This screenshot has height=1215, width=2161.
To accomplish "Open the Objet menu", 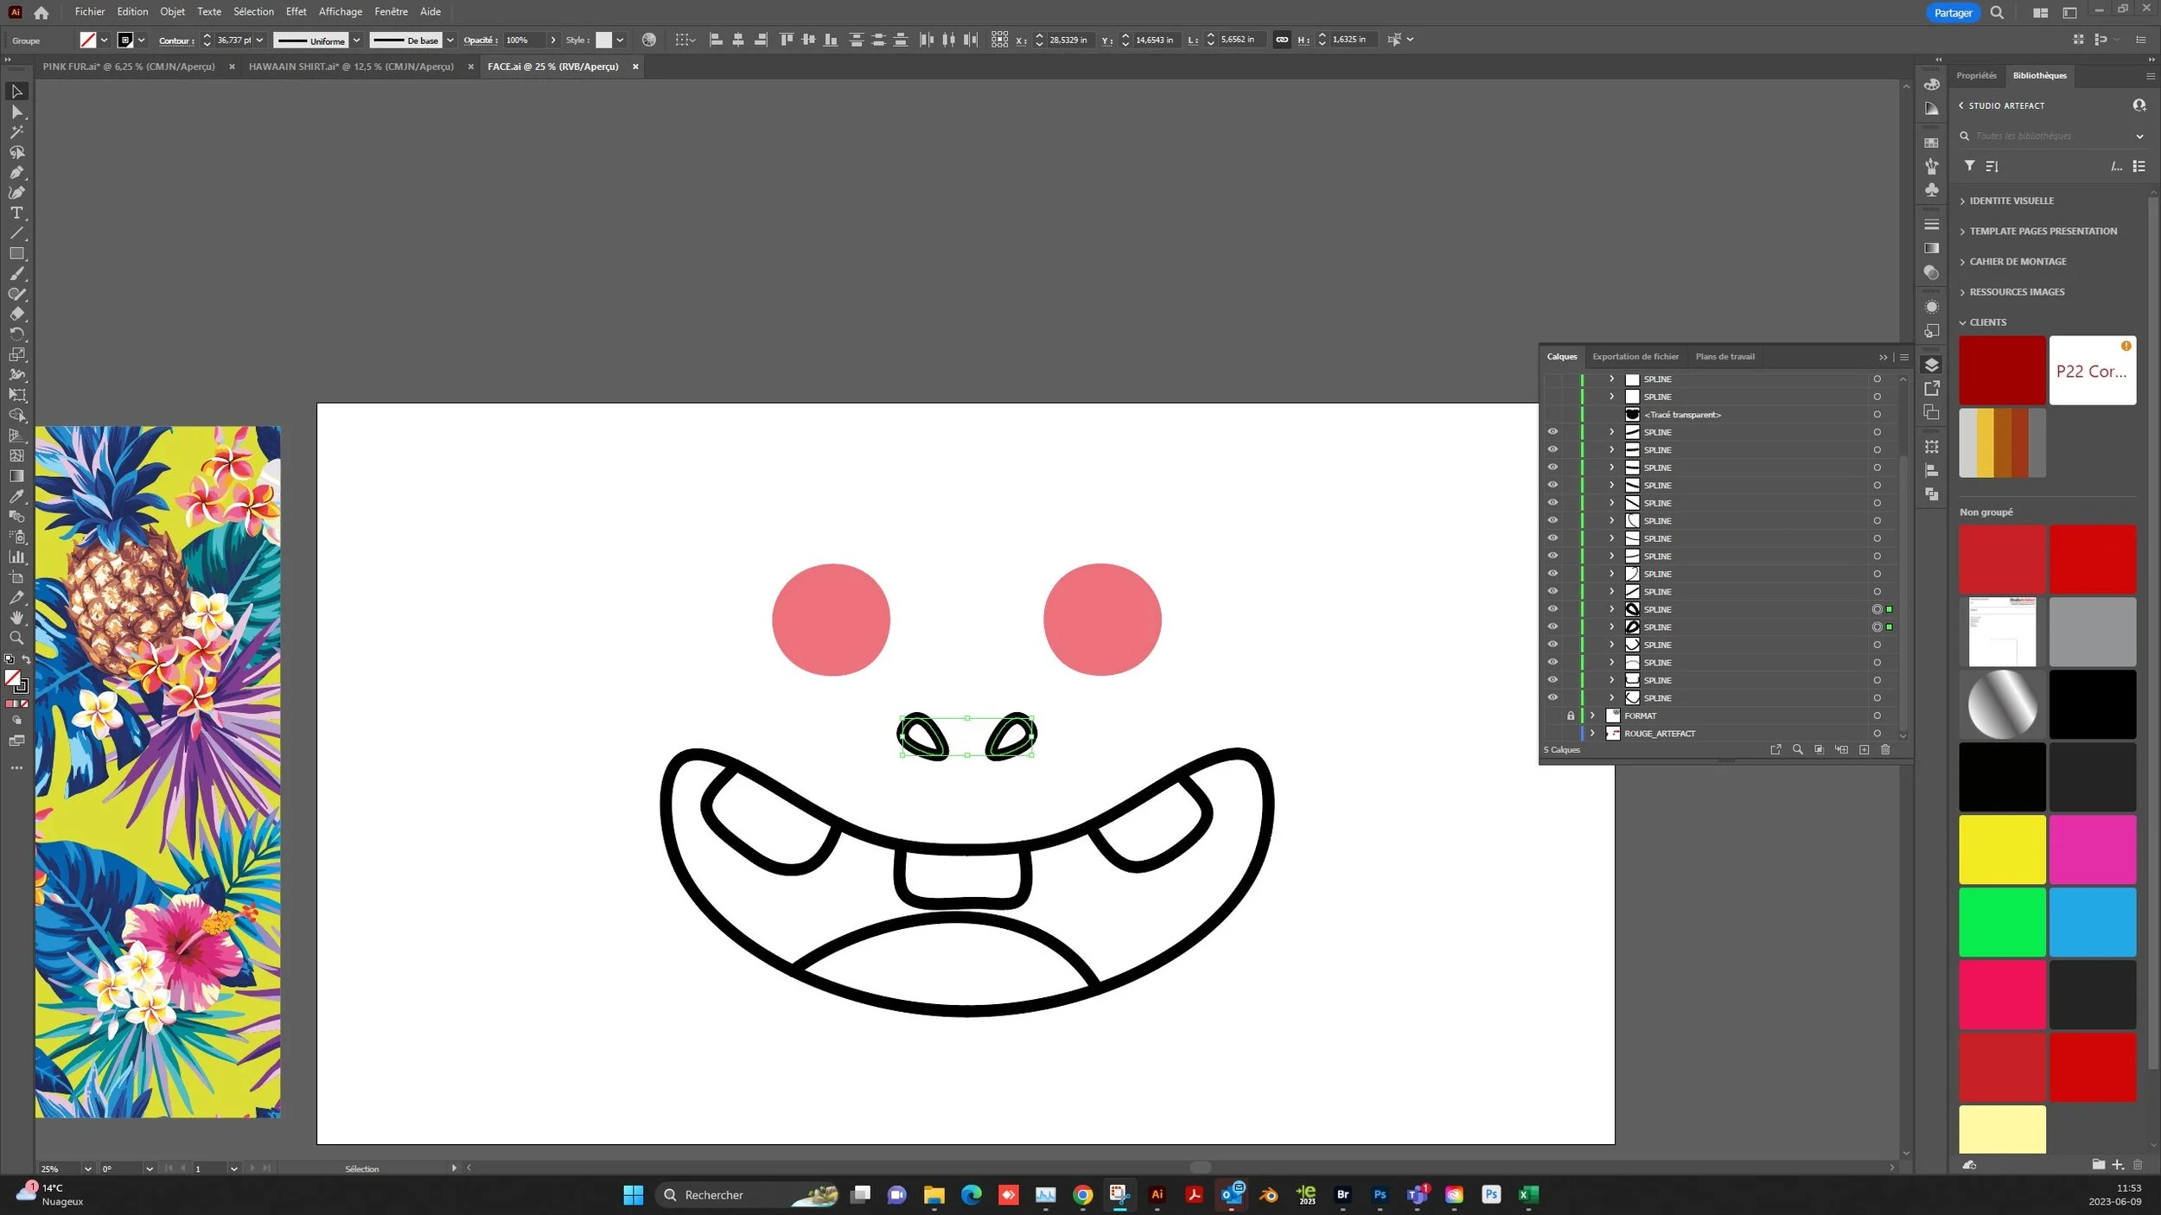I will pos(172,12).
